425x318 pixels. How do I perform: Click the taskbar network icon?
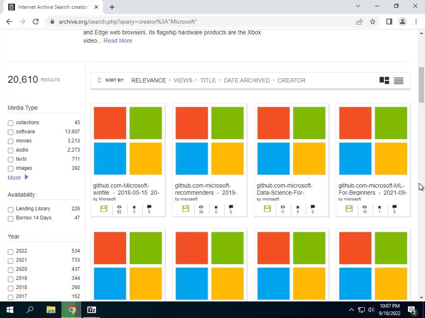tap(361, 310)
